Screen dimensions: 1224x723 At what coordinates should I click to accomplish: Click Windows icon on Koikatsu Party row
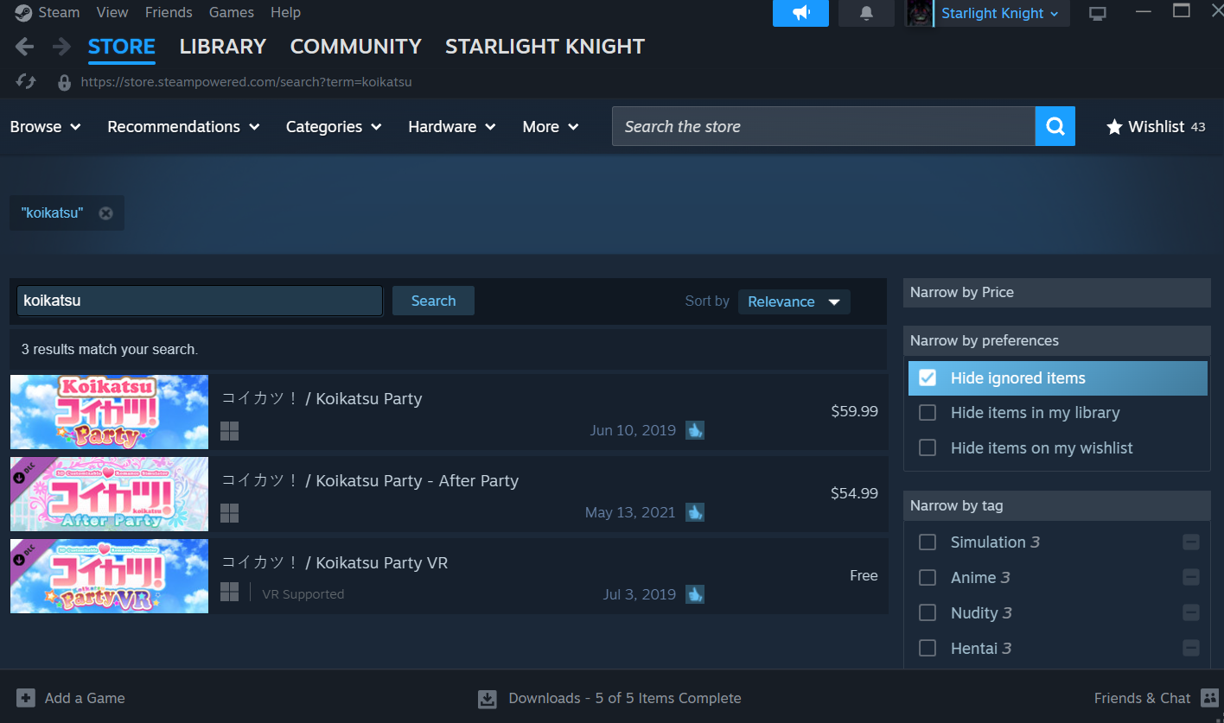point(229,431)
